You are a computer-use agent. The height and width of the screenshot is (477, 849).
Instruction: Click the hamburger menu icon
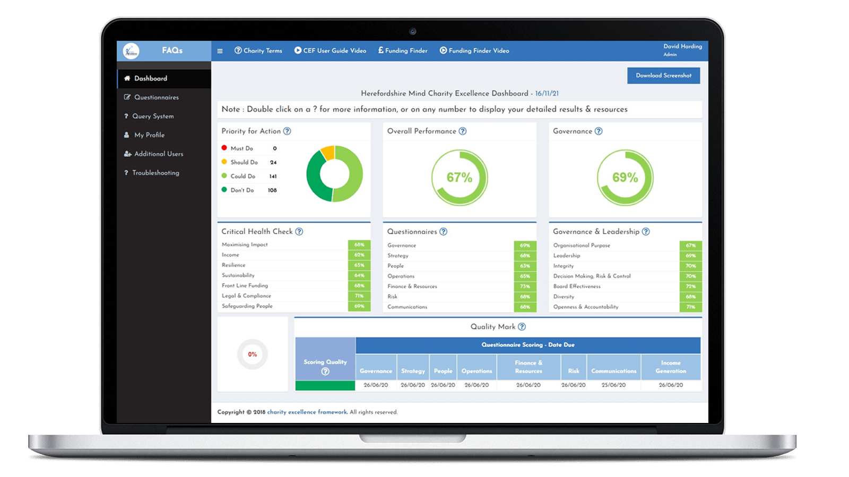tap(220, 51)
